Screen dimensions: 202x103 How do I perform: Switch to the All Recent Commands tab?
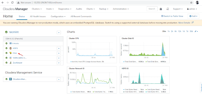tap(81, 16)
